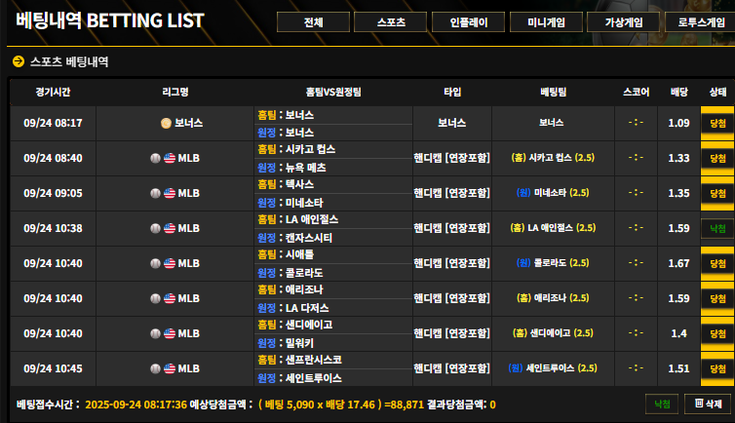735x423 pixels.
Task: Click the arrow icon beside 스포츠 베팅내역
Action: coord(19,61)
